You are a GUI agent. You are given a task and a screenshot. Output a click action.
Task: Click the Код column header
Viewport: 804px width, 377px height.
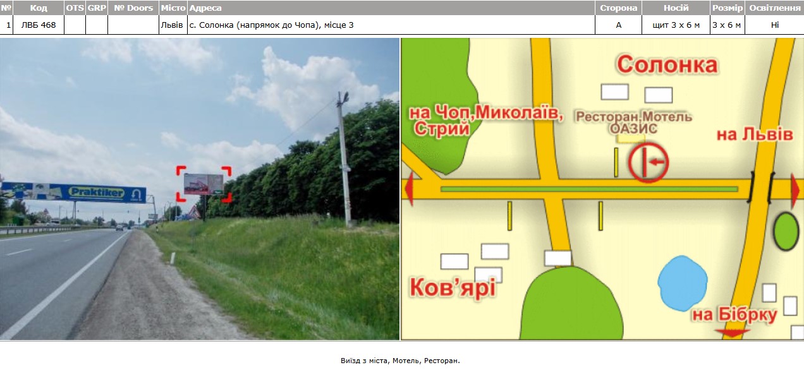click(39, 8)
